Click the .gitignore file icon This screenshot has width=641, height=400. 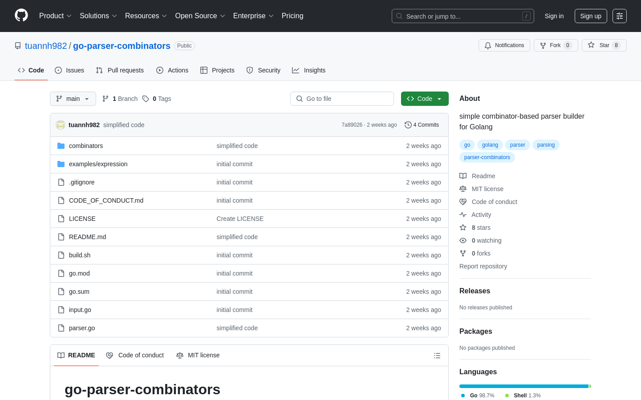(x=61, y=182)
